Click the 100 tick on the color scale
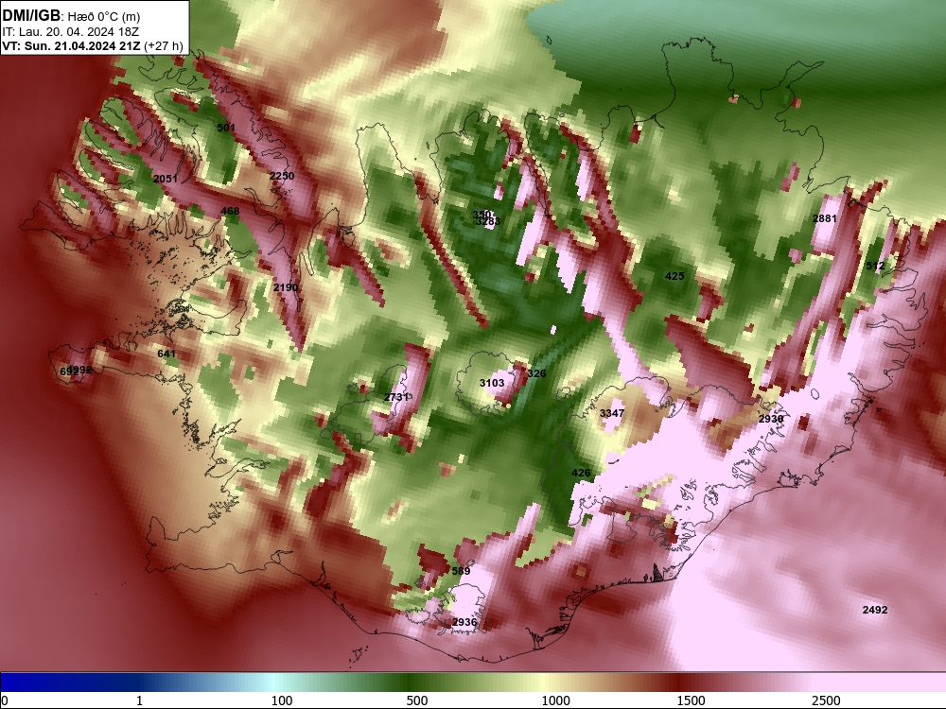Screen dimensions: 946x709 click(x=282, y=700)
